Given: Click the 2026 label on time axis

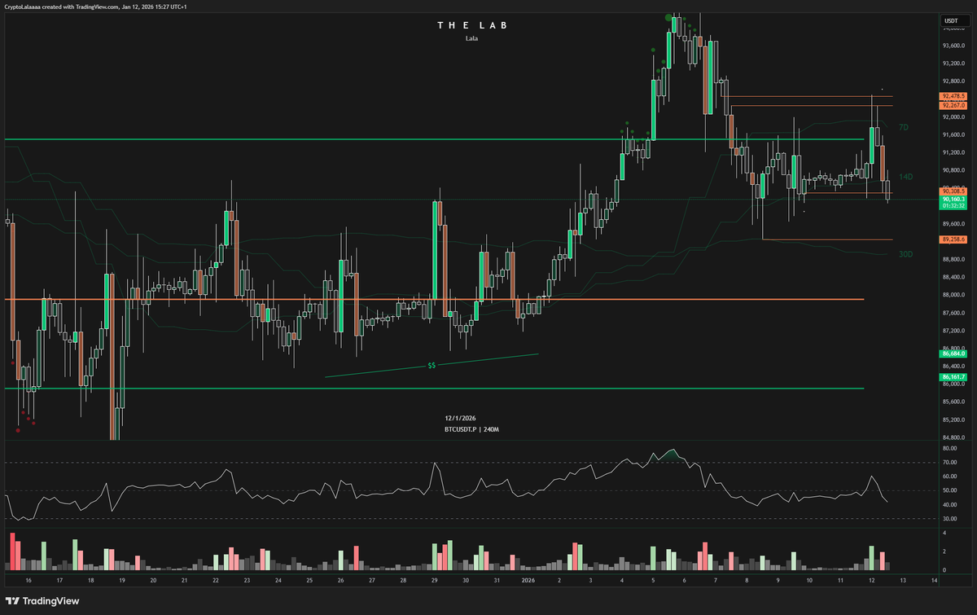Looking at the screenshot, I should [529, 581].
